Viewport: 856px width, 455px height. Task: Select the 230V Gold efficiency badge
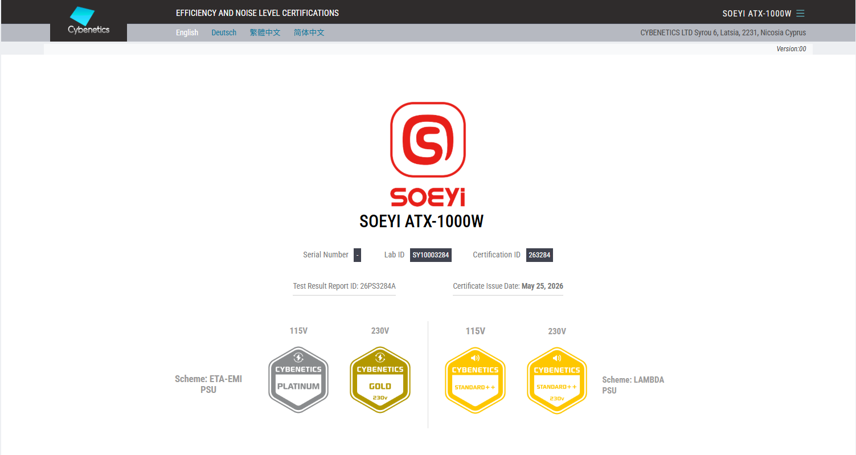(x=380, y=379)
